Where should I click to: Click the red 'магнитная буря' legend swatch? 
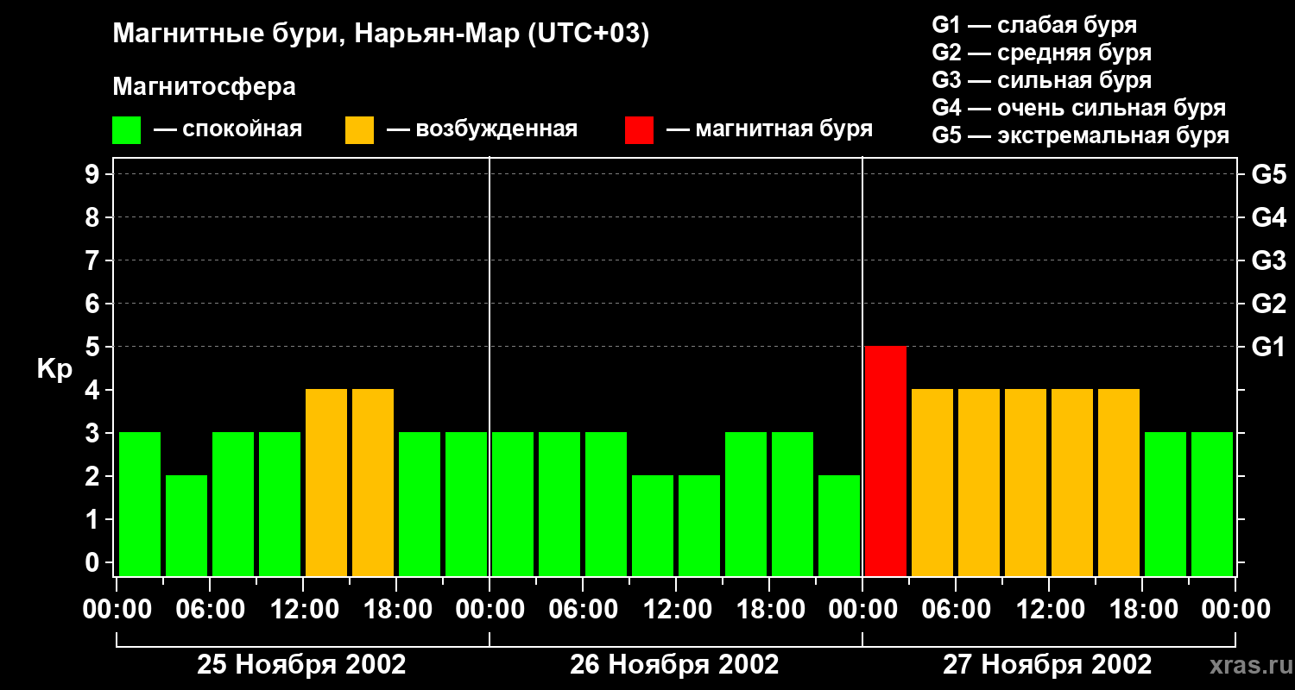tap(639, 130)
